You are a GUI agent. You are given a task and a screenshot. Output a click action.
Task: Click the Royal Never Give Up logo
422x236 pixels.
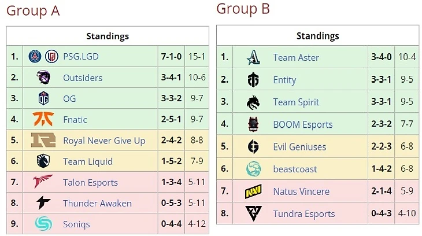[43, 140]
